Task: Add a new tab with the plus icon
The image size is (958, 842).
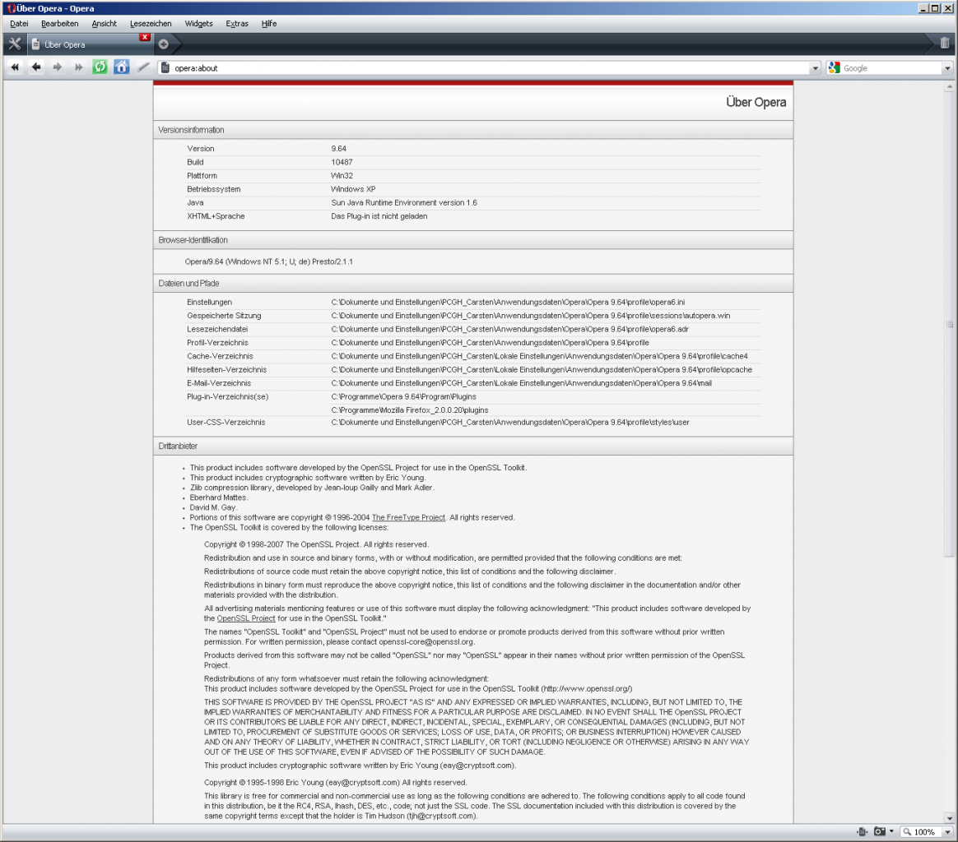Action: pyautogui.click(x=163, y=44)
